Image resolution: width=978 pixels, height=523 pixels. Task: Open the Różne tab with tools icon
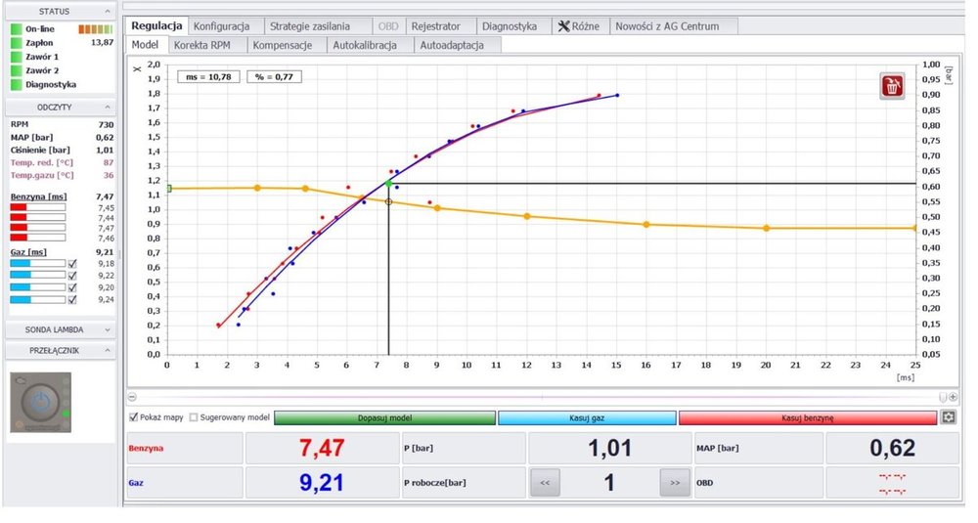coord(578,26)
